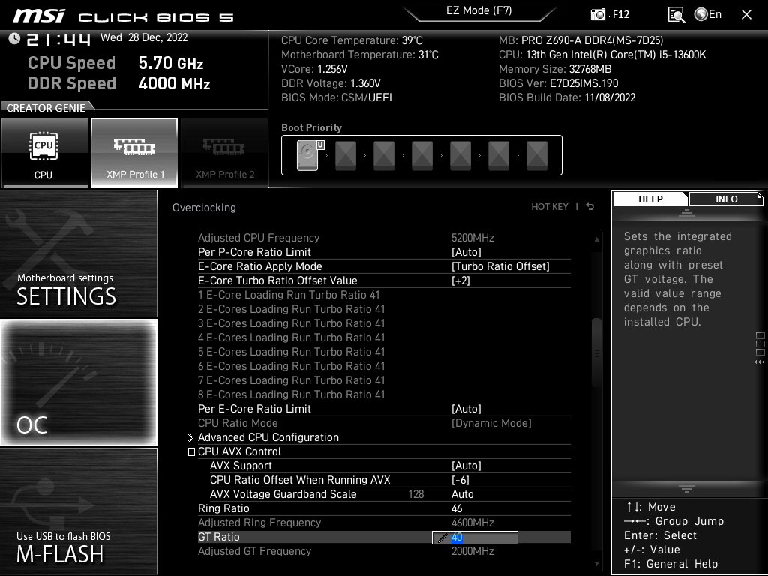Click the back arrow next to HOT KEY
The height and width of the screenshot is (576, 768).
point(590,207)
